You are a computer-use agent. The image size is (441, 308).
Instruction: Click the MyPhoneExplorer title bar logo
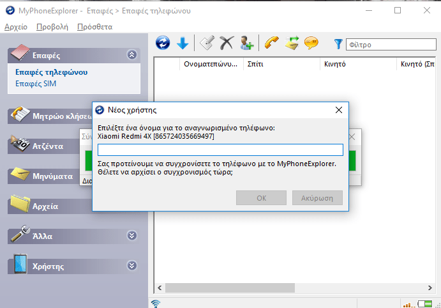(x=10, y=11)
